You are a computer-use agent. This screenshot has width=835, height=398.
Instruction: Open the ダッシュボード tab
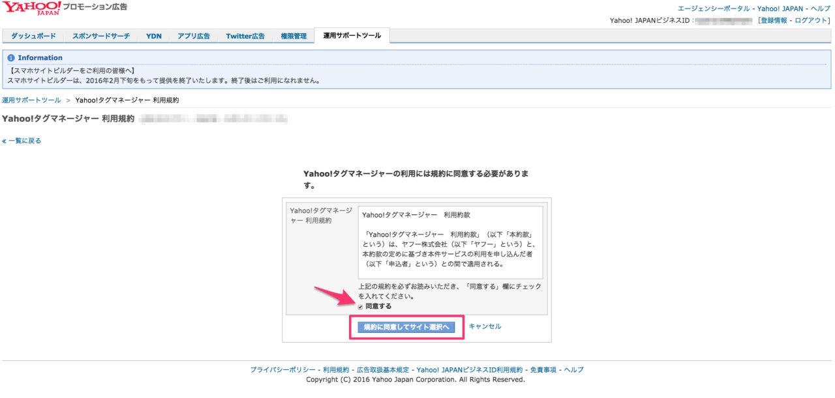(33, 36)
